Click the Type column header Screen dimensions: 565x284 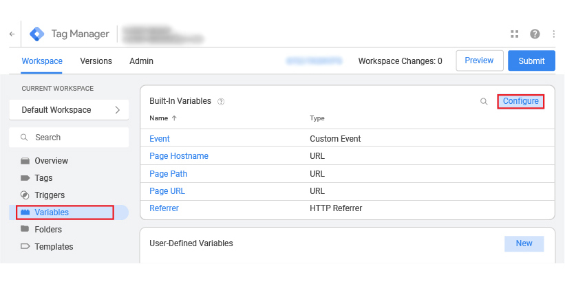317,118
